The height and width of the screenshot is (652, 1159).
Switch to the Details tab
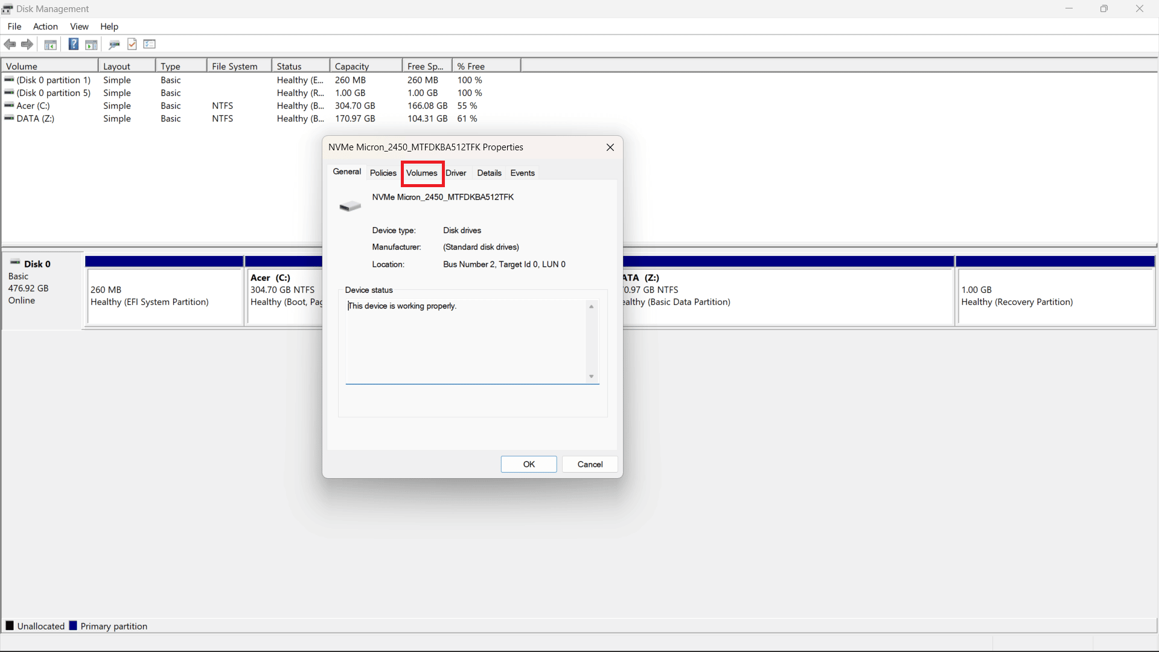point(490,173)
